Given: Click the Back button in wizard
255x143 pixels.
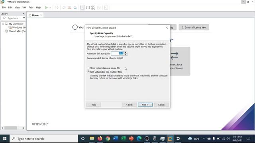Looking at the screenshot, I should point(129,105).
